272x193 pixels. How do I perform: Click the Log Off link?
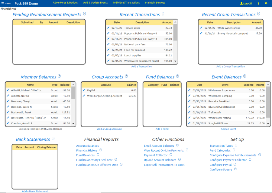coord(248,3)
